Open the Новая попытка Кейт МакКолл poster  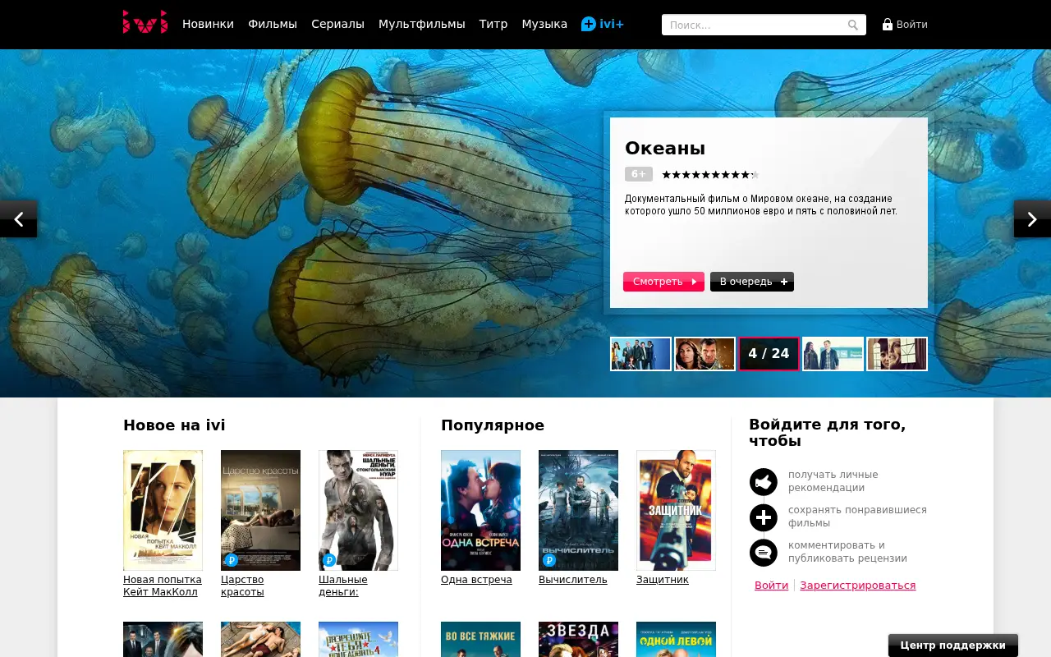[163, 510]
